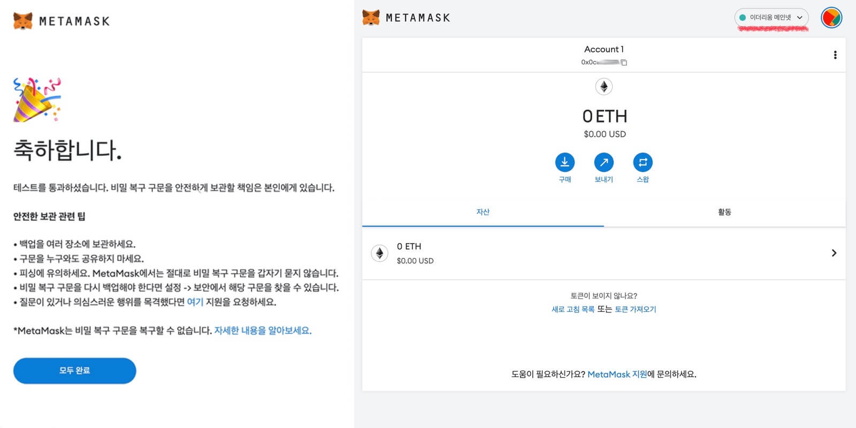The image size is (856, 428).
Task: Click the Account 1 name
Action: [604, 49]
